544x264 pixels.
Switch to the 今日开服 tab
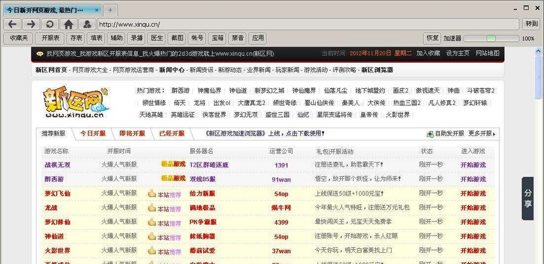pyautogui.click(x=92, y=134)
